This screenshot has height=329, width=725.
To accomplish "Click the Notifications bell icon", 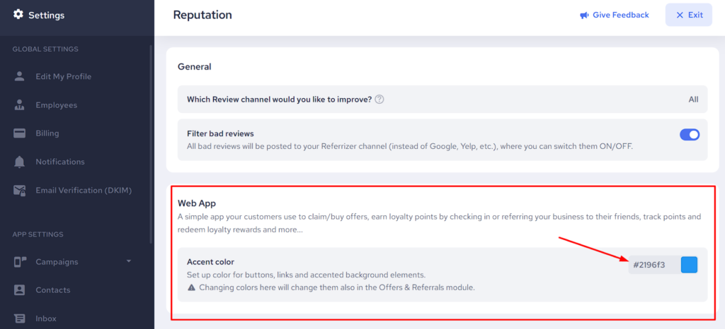I will [20, 162].
